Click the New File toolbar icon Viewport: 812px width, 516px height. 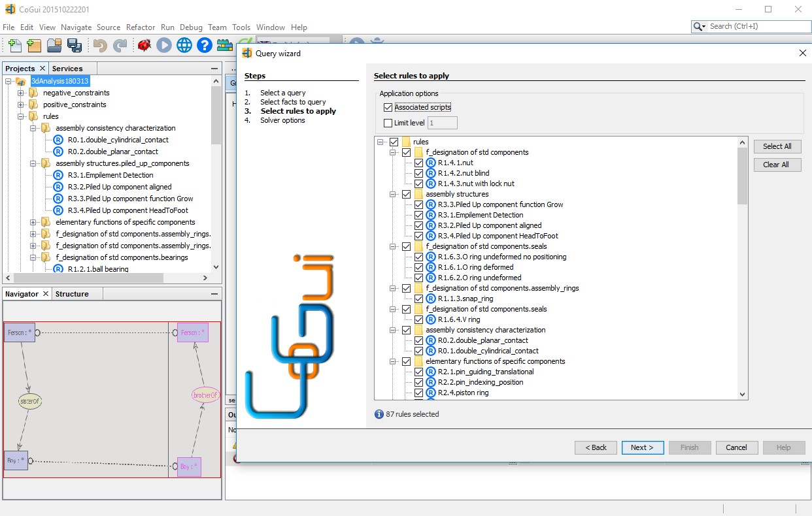coord(14,45)
